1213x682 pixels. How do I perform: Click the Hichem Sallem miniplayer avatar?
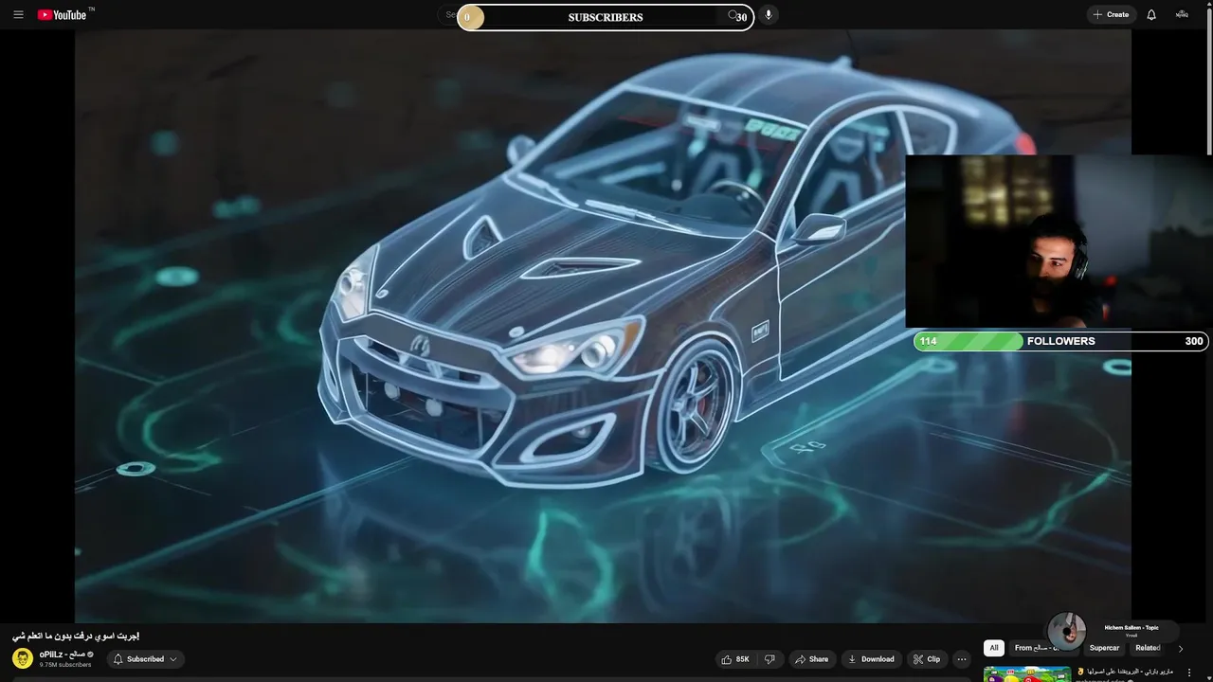[1067, 631]
